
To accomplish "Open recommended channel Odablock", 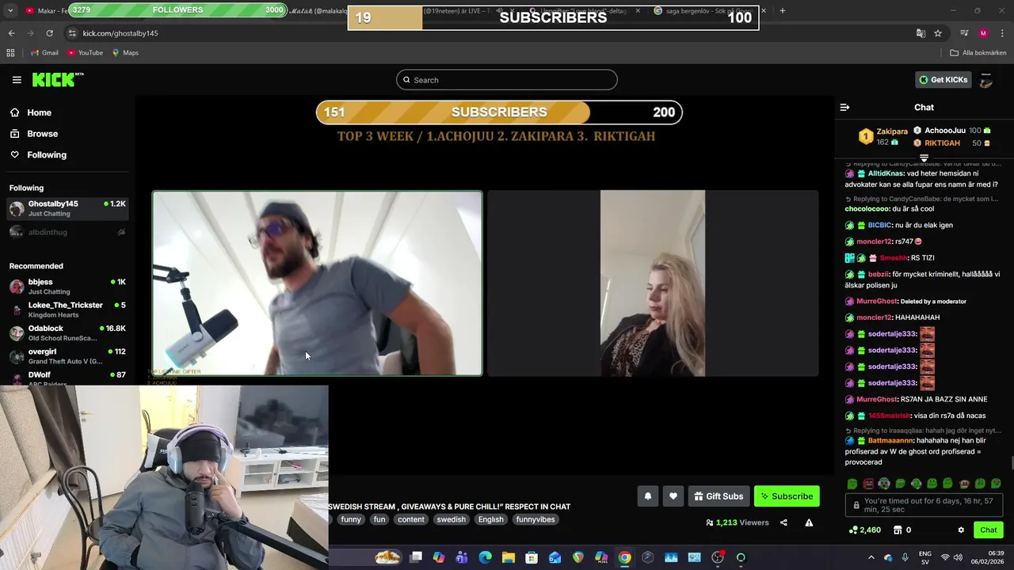I will 67,332.
